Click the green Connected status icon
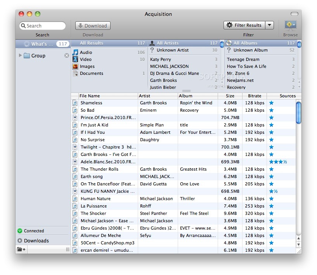The image size is (317, 275). point(20,231)
